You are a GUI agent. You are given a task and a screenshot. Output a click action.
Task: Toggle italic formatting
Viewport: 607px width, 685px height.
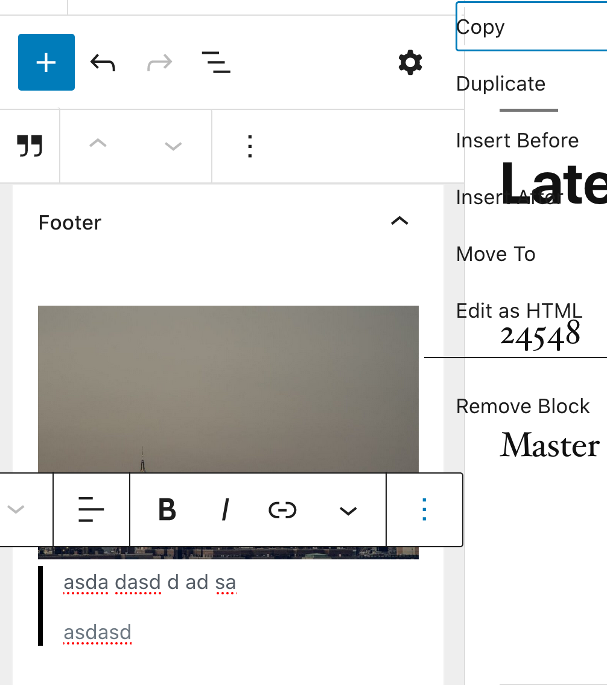coord(225,509)
